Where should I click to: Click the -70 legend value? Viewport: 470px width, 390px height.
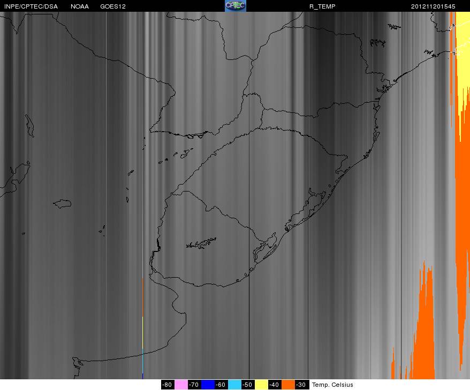[194, 385]
